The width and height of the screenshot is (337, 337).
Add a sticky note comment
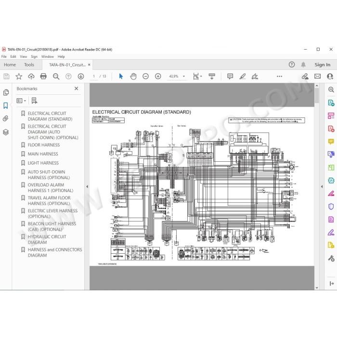click(230, 76)
